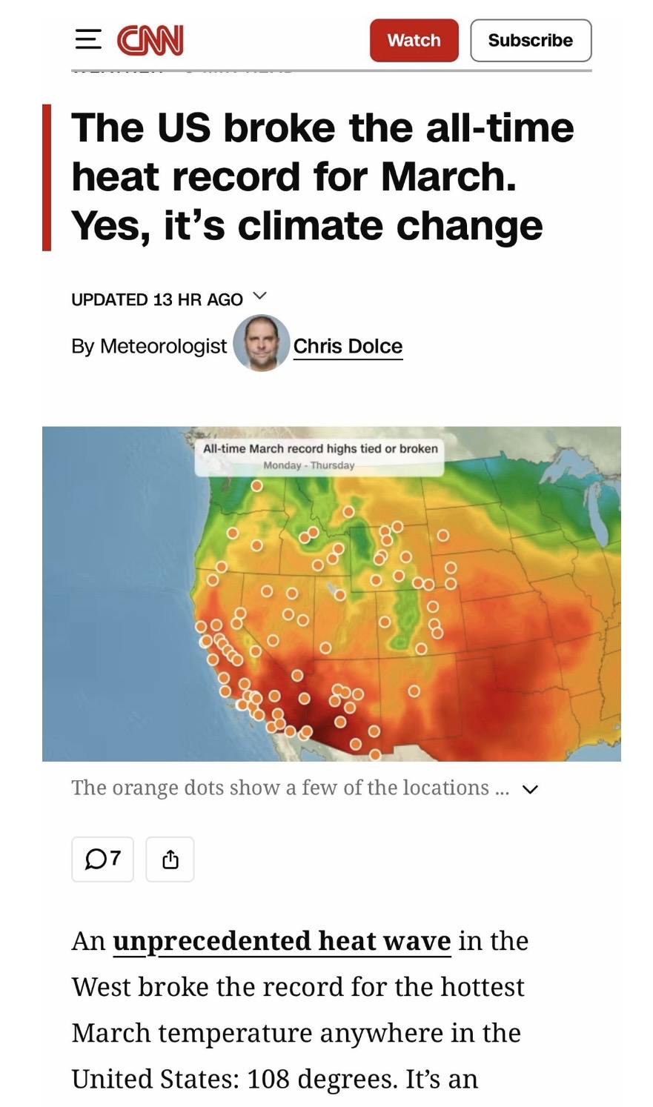653x1107 pixels.
Task: Click the CNN logo
Action: (150, 40)
